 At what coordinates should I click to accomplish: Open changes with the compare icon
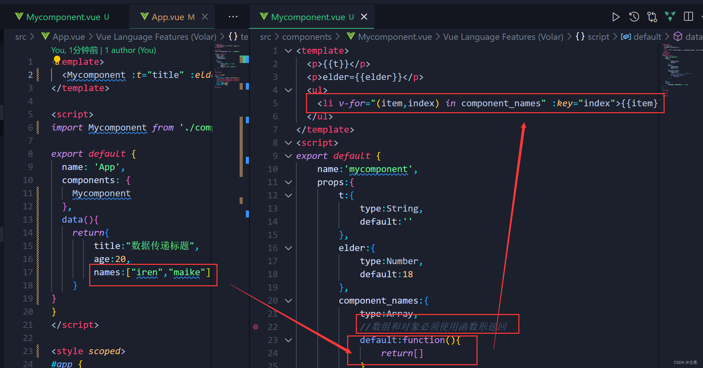click(x=652, y=17)
